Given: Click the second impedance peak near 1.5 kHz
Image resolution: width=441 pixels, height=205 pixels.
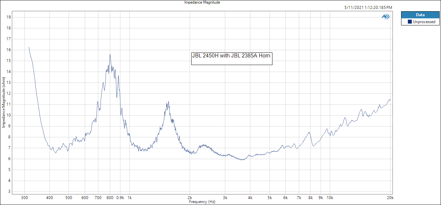Looking at the screenshot, I should click(x=168, y=102).
